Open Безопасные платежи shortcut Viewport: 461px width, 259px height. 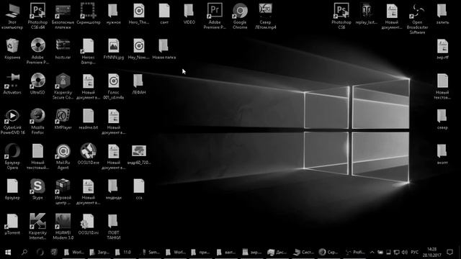click(x=63, y=16)
